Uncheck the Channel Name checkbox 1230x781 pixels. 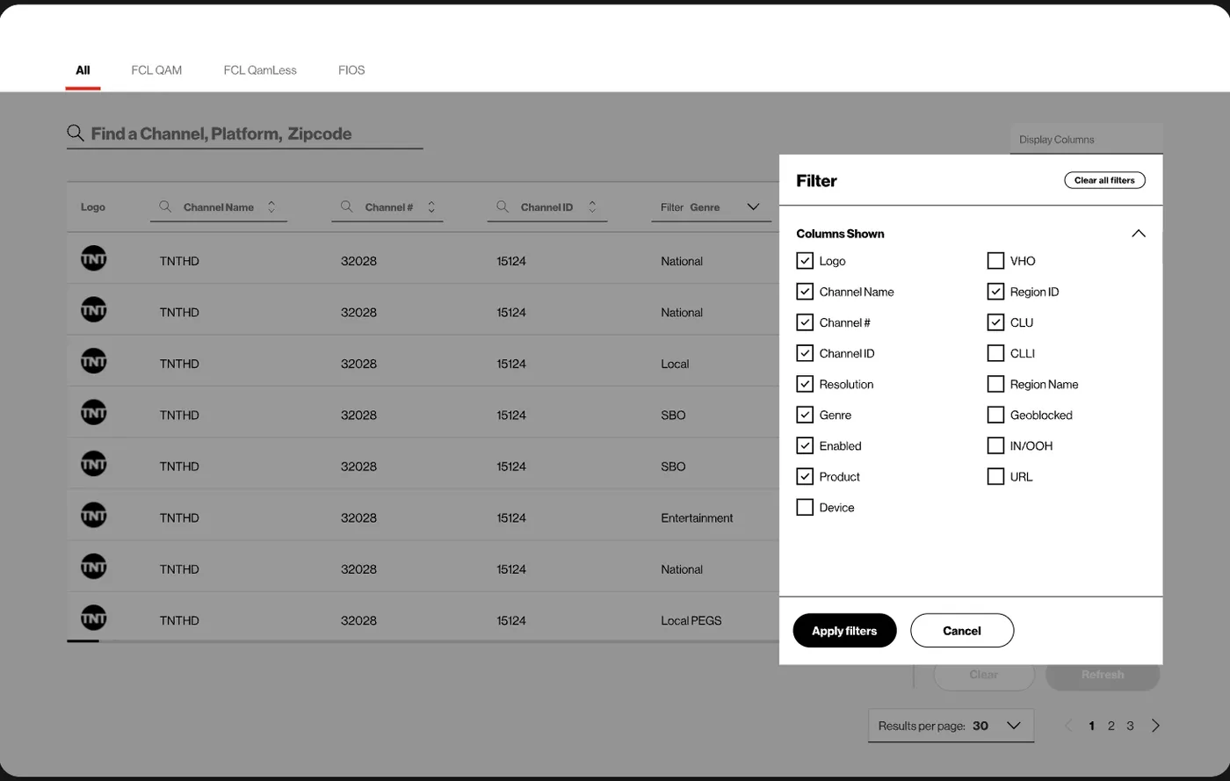(805, 292)
